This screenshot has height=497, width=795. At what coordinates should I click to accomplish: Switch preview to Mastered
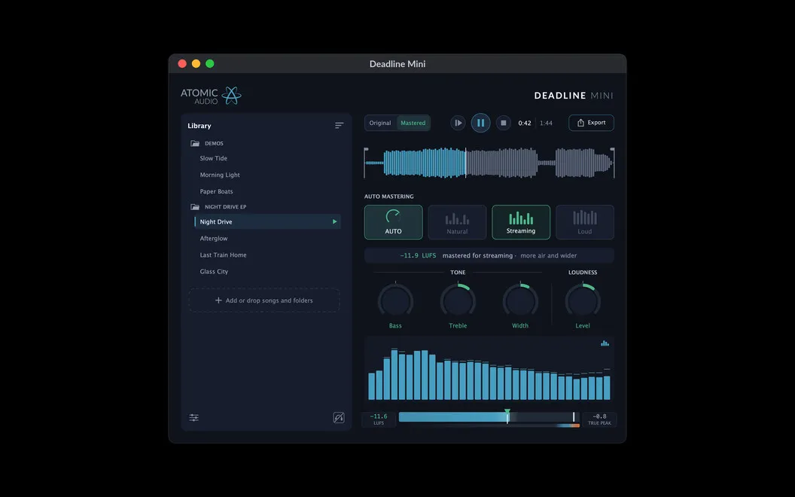pos(413,123)
